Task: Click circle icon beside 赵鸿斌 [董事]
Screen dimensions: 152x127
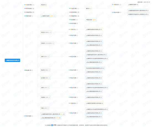Action: tap(49, 78)
